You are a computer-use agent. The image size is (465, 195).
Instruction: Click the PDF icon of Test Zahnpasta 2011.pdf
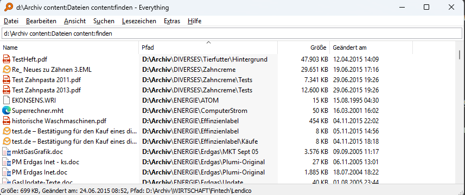[x=6, y=80]
